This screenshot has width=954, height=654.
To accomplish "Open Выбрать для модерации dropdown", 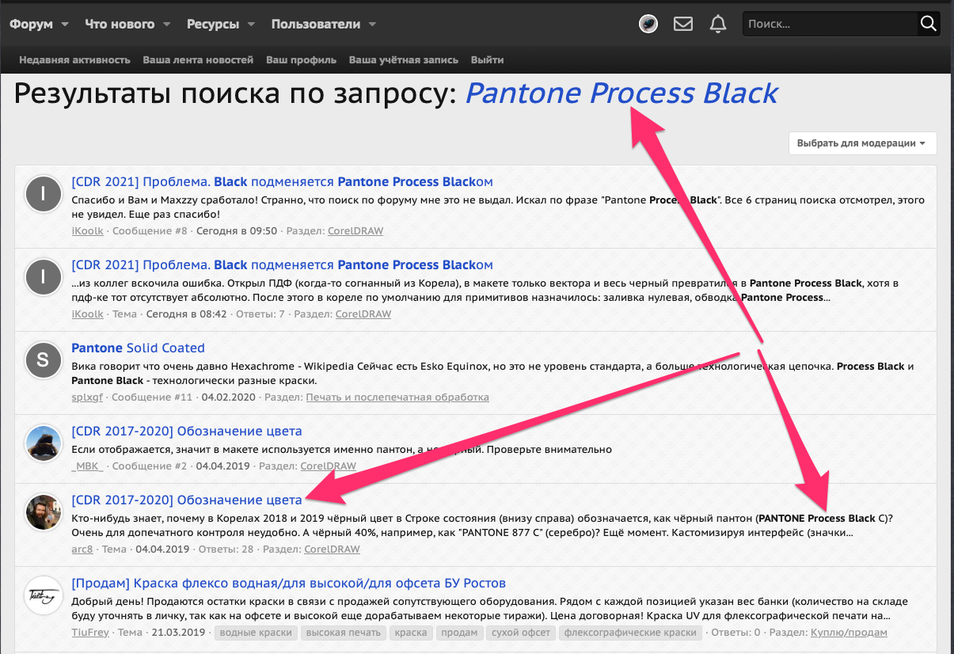I will [862, 143].
